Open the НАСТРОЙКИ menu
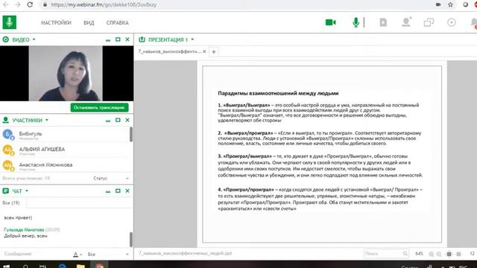Image resolution: width=477 pixels, height=268 pixels. pos(57,23)
